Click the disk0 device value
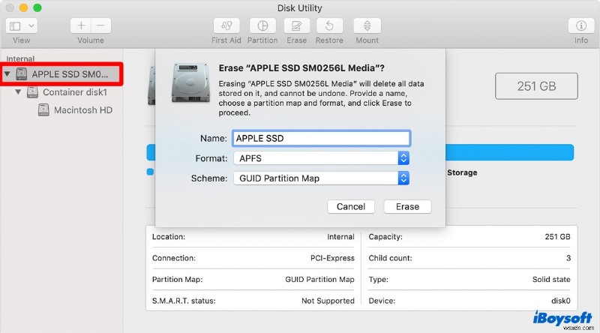The height and width of the screenshot is (333, 600). coord(560,301)
